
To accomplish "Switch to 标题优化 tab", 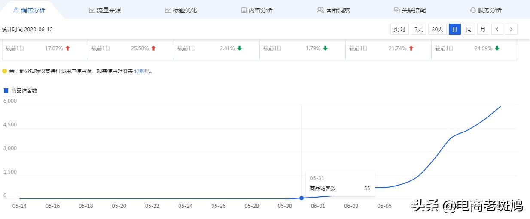I will click(x=181, y=10).
